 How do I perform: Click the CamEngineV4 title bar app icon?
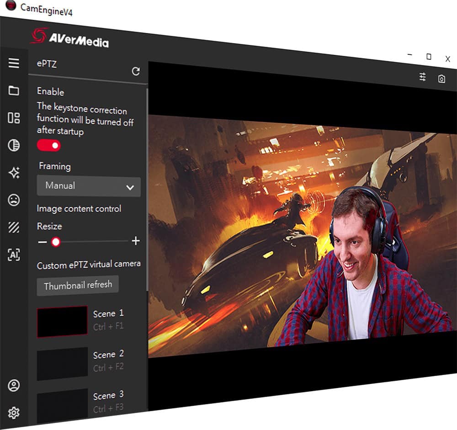click(11, 5)
